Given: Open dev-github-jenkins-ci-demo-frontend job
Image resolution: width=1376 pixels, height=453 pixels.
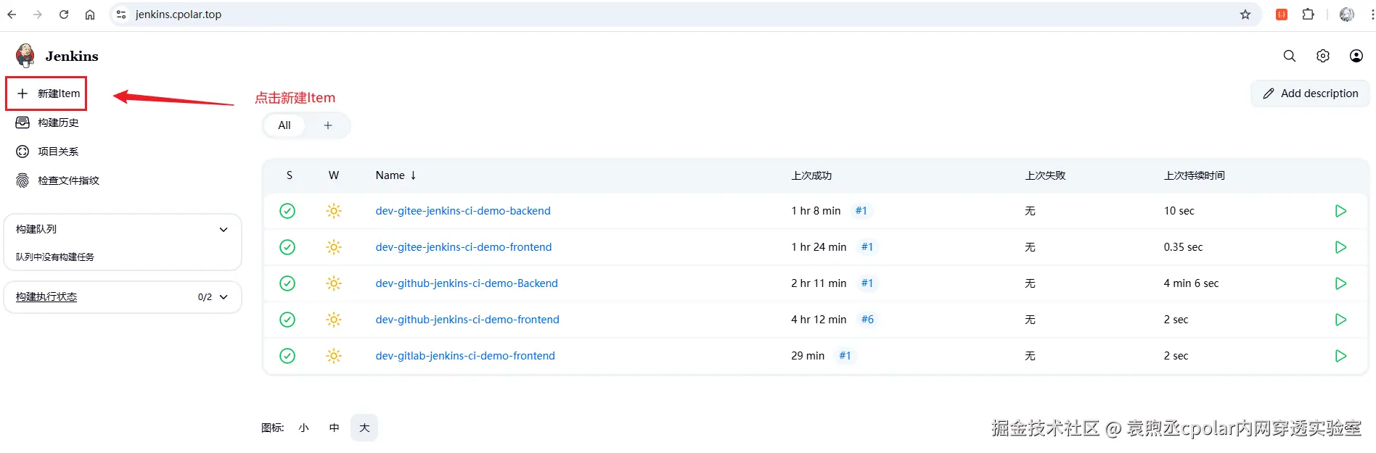Looking at the screenshot, I should click(x=467, y=320).
